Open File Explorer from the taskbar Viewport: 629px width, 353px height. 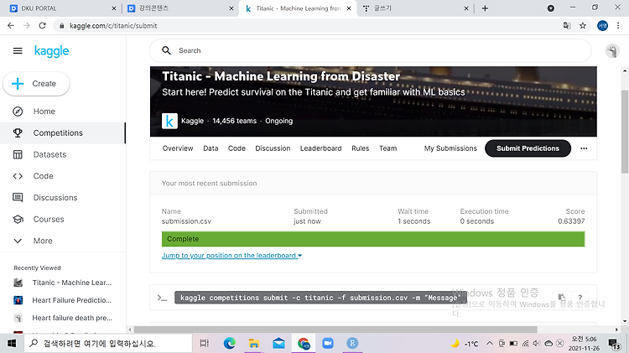click(x=254, y=344)
